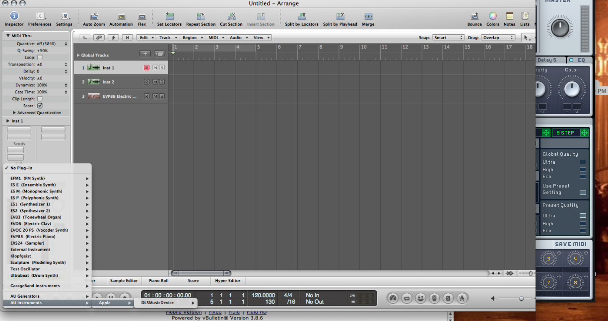The height and width of the screenshot is (321, 608).
Task: Click SAVE MIDI in plug-in window
Action: [570, 244]
